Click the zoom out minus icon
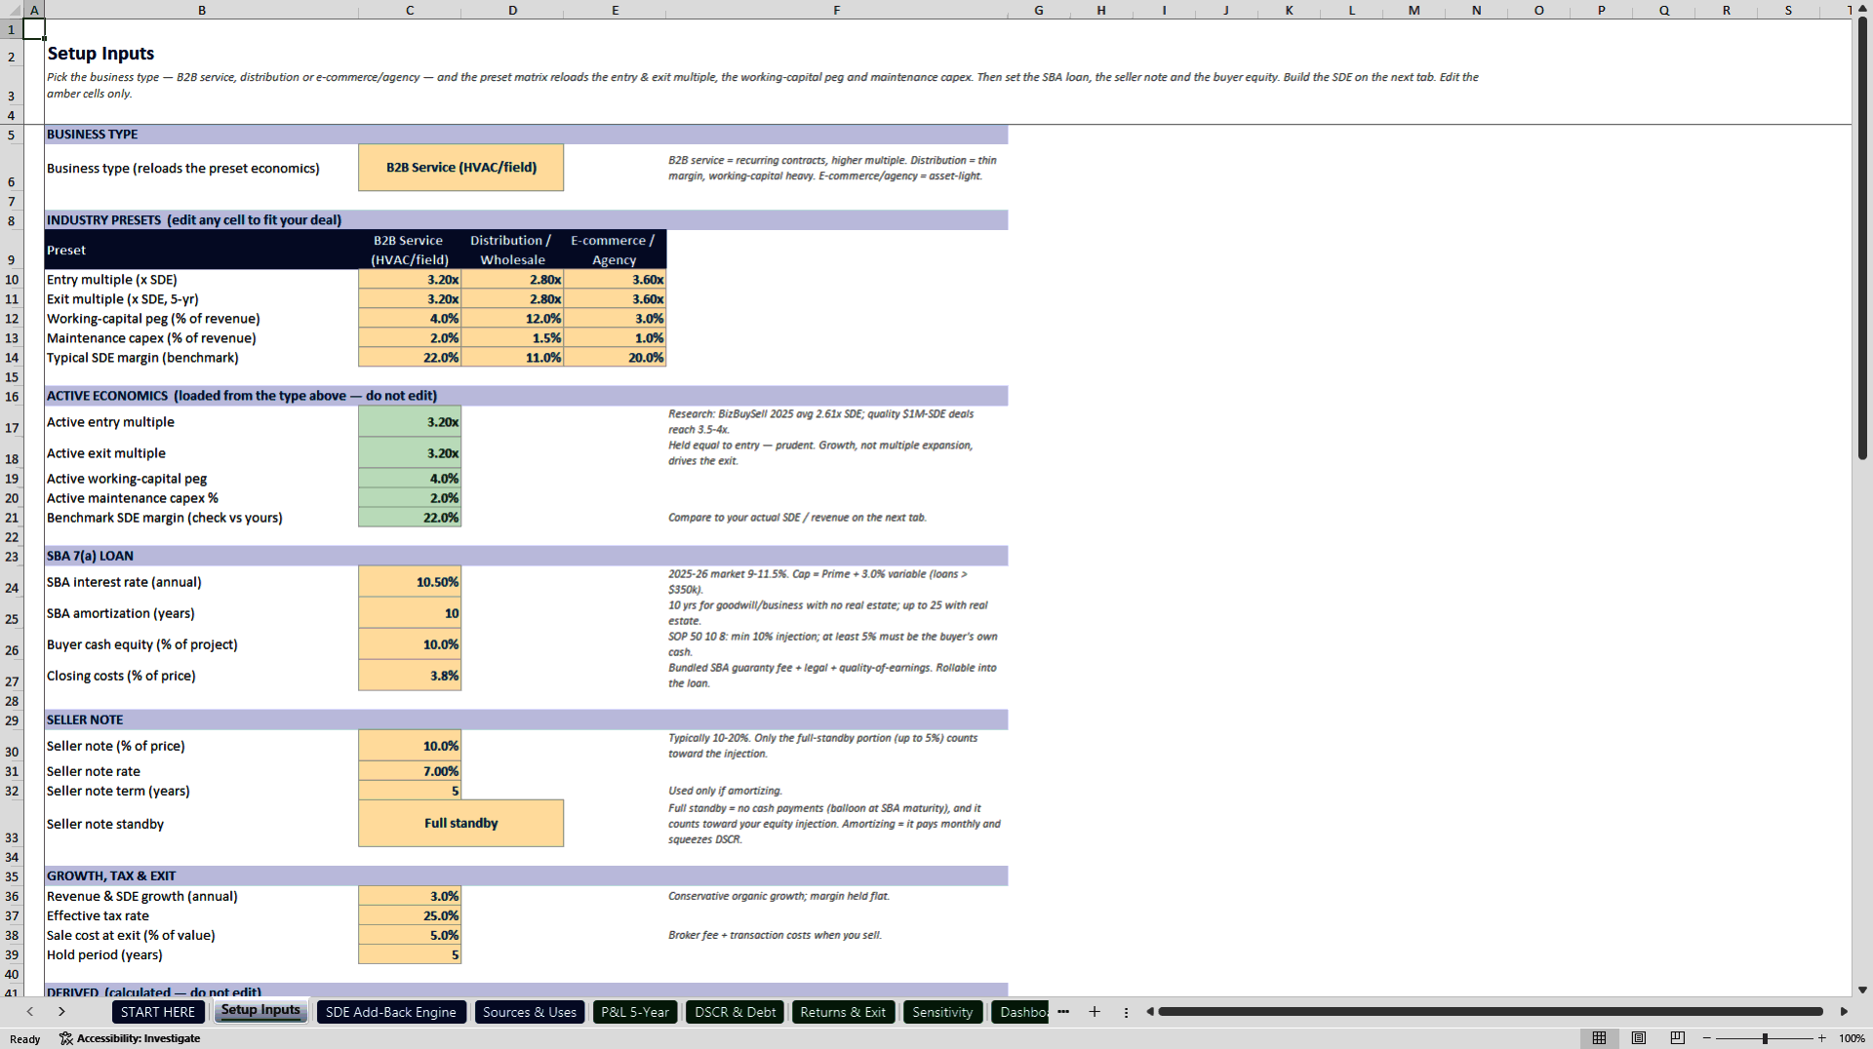Screen dimensions: 1873x1049 pyautogui.click(x=1707, y=1038)
